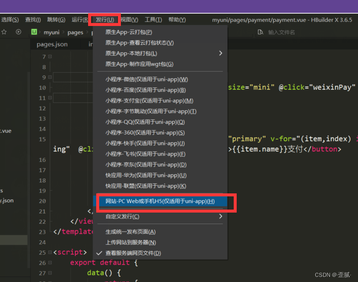Screen dimensions: 358x282
Task: Open the 视图(V) menu
Action: [129, 20]
